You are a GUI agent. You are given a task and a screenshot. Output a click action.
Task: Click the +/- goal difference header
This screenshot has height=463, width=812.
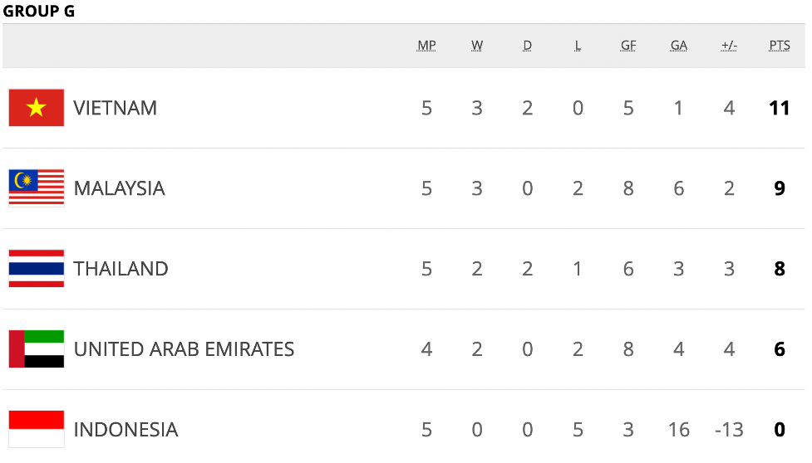coord(729,46)
